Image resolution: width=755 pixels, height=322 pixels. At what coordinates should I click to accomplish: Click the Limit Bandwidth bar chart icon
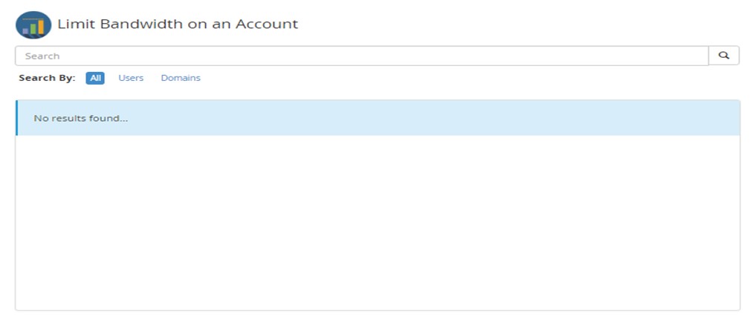click(x=33, y=24)
